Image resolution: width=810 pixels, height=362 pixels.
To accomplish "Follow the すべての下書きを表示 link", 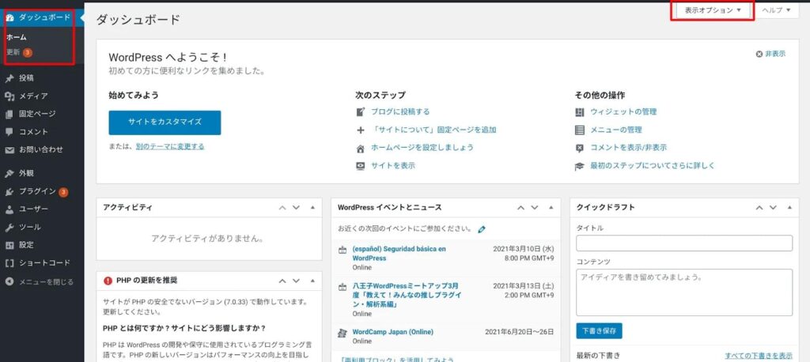I will tap(759, 356).
